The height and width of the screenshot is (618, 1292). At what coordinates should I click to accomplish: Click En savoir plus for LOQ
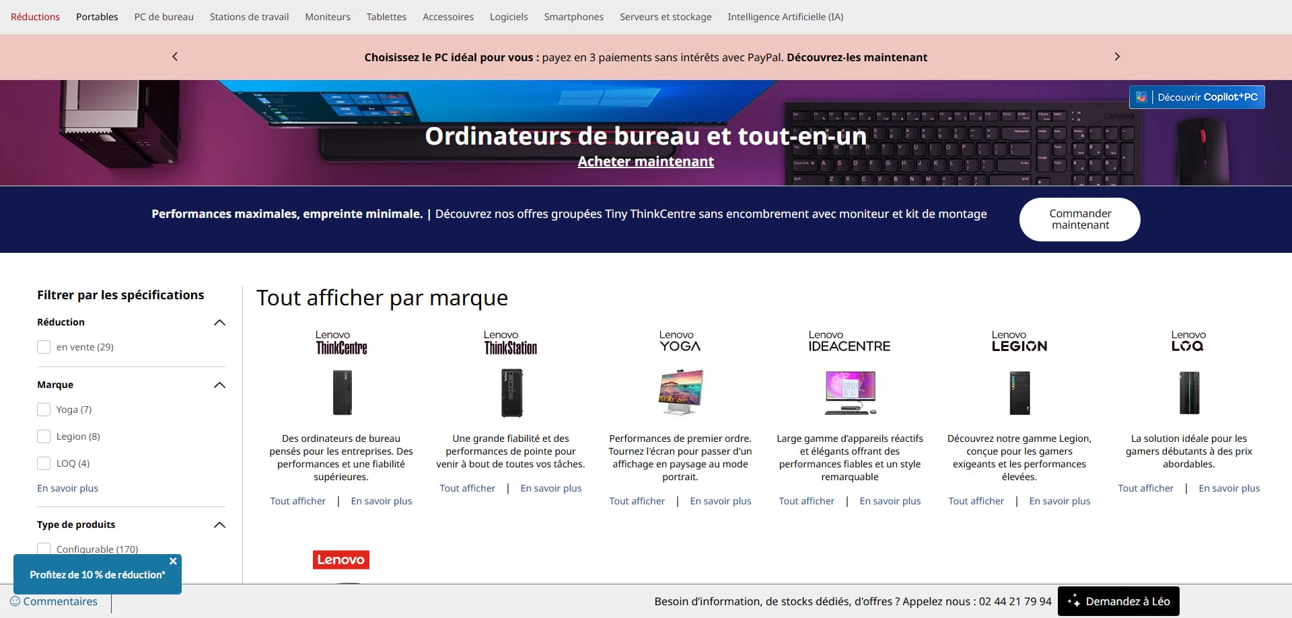[x=1229, y=488]
